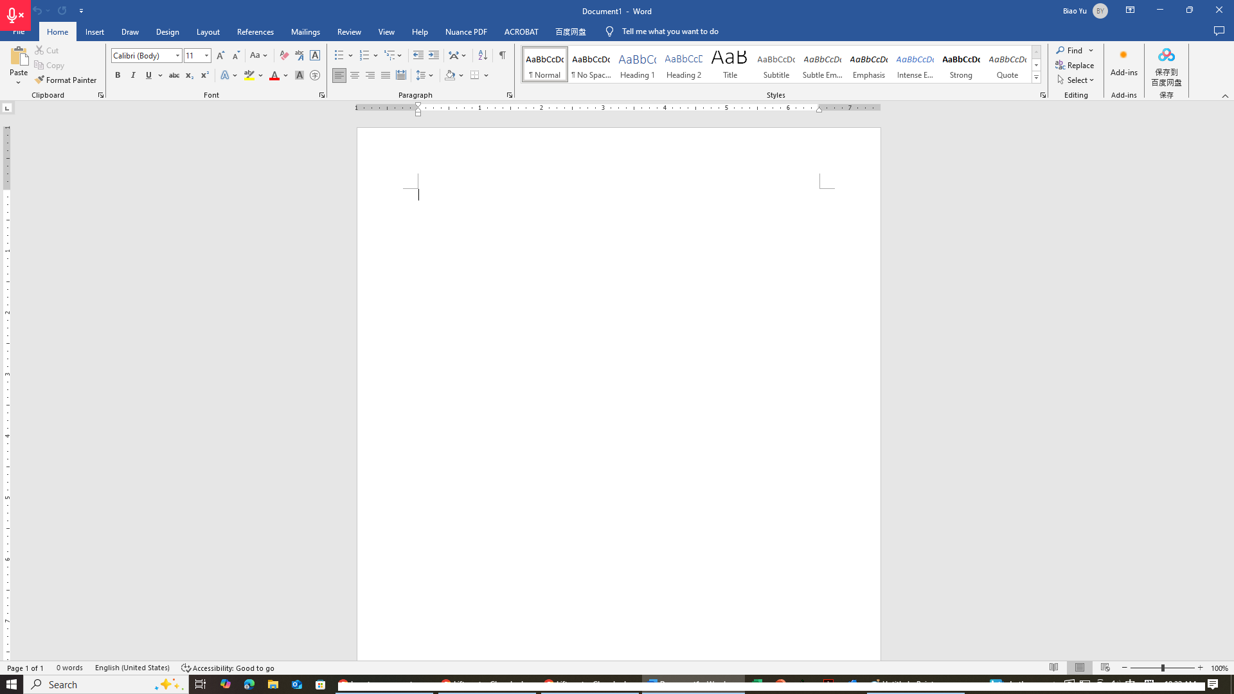Toggle Show/Hide paragraph marks
This screenshot has width=1234, height=694.
(503, 55)
